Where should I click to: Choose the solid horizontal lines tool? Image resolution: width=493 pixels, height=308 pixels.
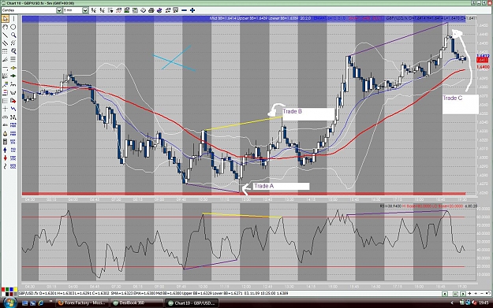click(13, 59)
